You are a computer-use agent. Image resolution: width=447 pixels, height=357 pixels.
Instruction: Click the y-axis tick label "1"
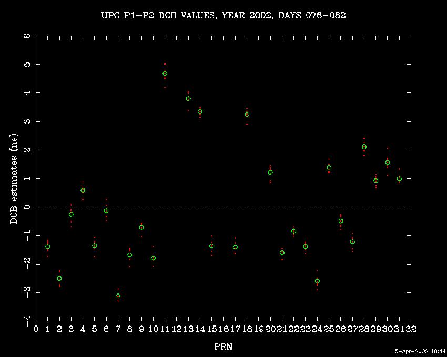click(27, 178)
